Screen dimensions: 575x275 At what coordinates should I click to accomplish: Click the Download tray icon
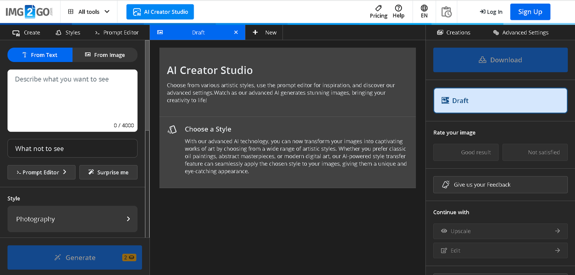click(482, 60)
